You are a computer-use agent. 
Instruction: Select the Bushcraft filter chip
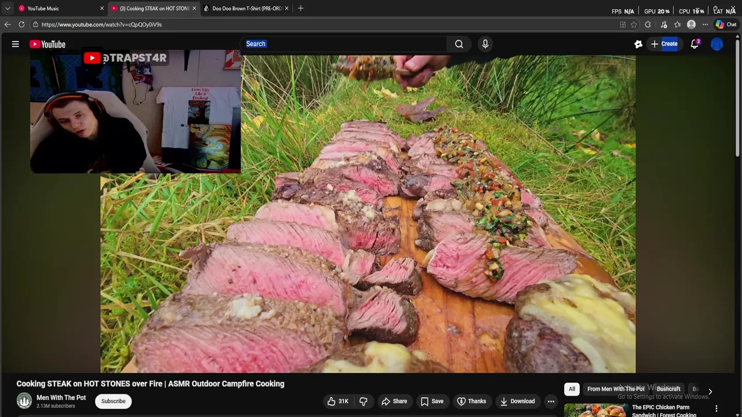pos(668,389)
